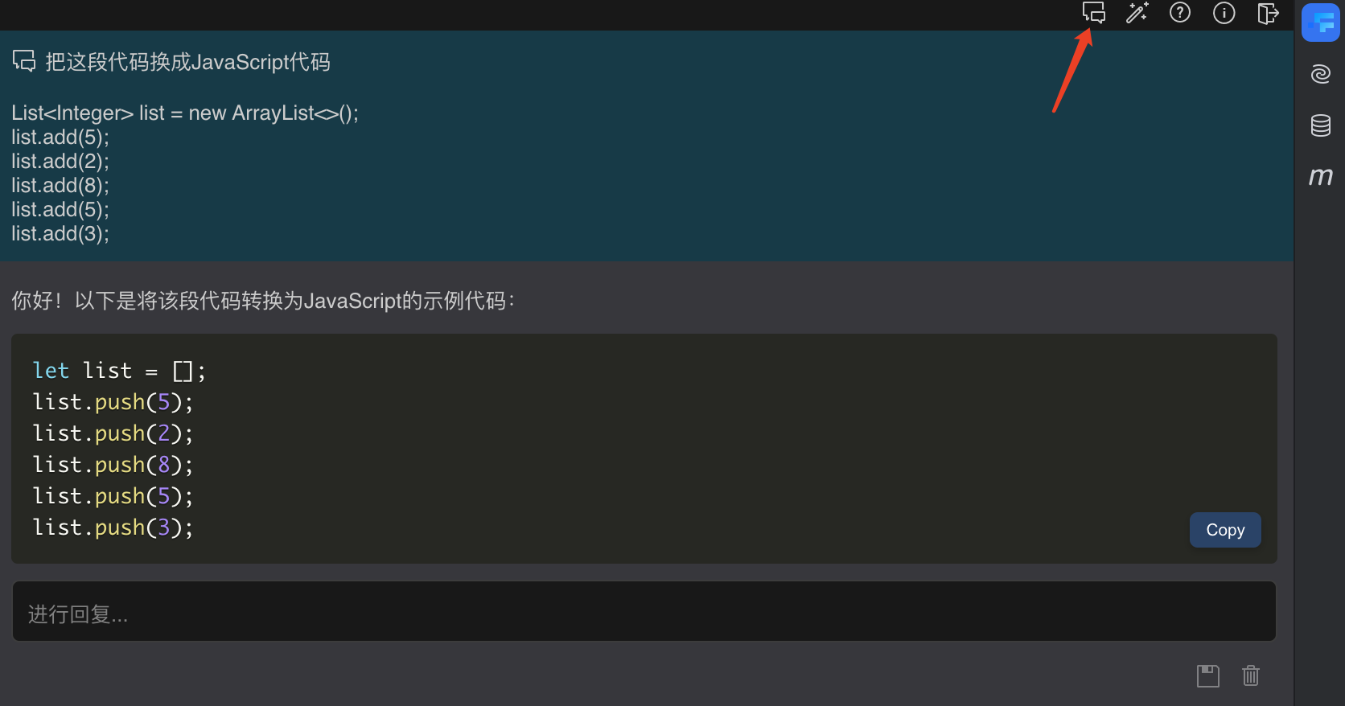
Task: Open the Database tool window icon
Action: point(1320,125)
